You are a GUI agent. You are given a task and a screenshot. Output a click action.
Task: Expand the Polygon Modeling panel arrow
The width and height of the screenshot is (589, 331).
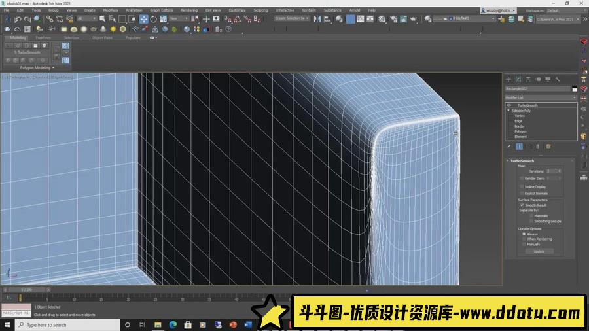(54, 68)
